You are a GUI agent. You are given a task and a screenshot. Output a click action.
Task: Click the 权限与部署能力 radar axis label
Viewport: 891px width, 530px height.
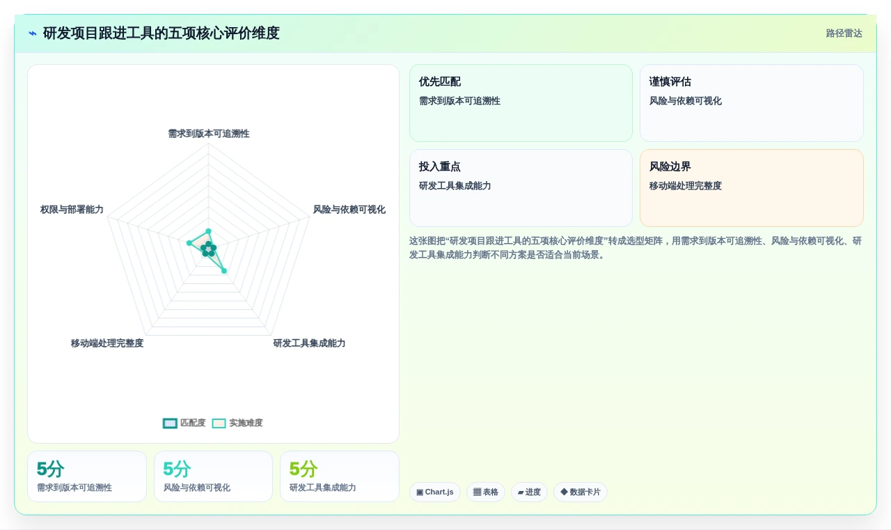coord(72,210)
